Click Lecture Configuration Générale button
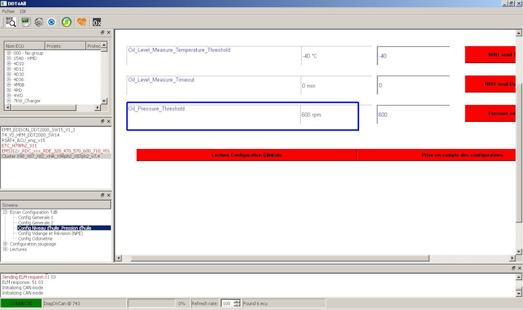Viewport: 523px width, 310px height. click(246, 155)
